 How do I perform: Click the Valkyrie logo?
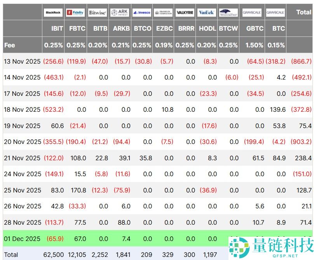185,12
